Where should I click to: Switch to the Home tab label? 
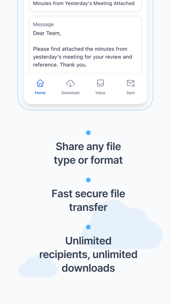point(40,93)
